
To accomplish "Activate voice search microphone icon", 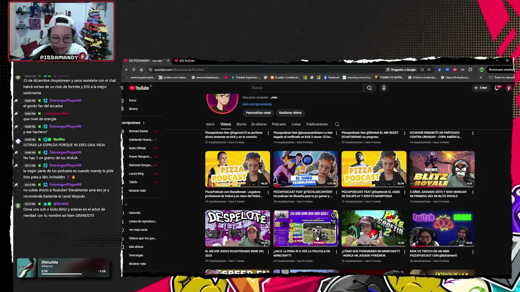I will [384, 88].
